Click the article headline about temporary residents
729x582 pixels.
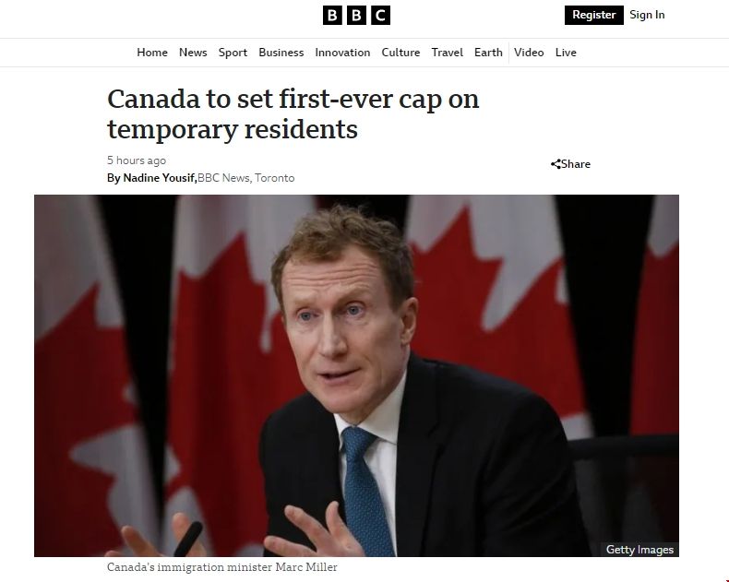pyautogui.click(x=293, y=113)
